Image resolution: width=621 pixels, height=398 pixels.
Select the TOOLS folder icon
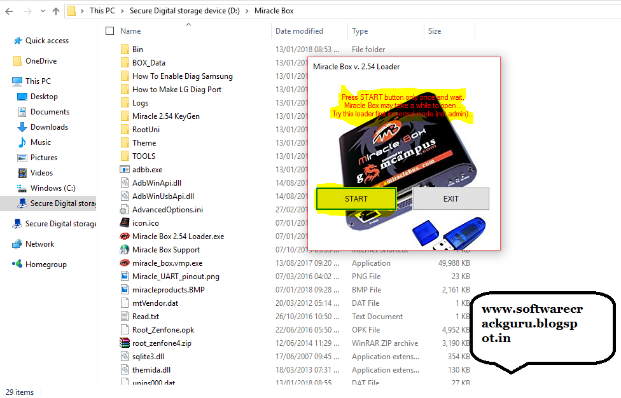125,156
